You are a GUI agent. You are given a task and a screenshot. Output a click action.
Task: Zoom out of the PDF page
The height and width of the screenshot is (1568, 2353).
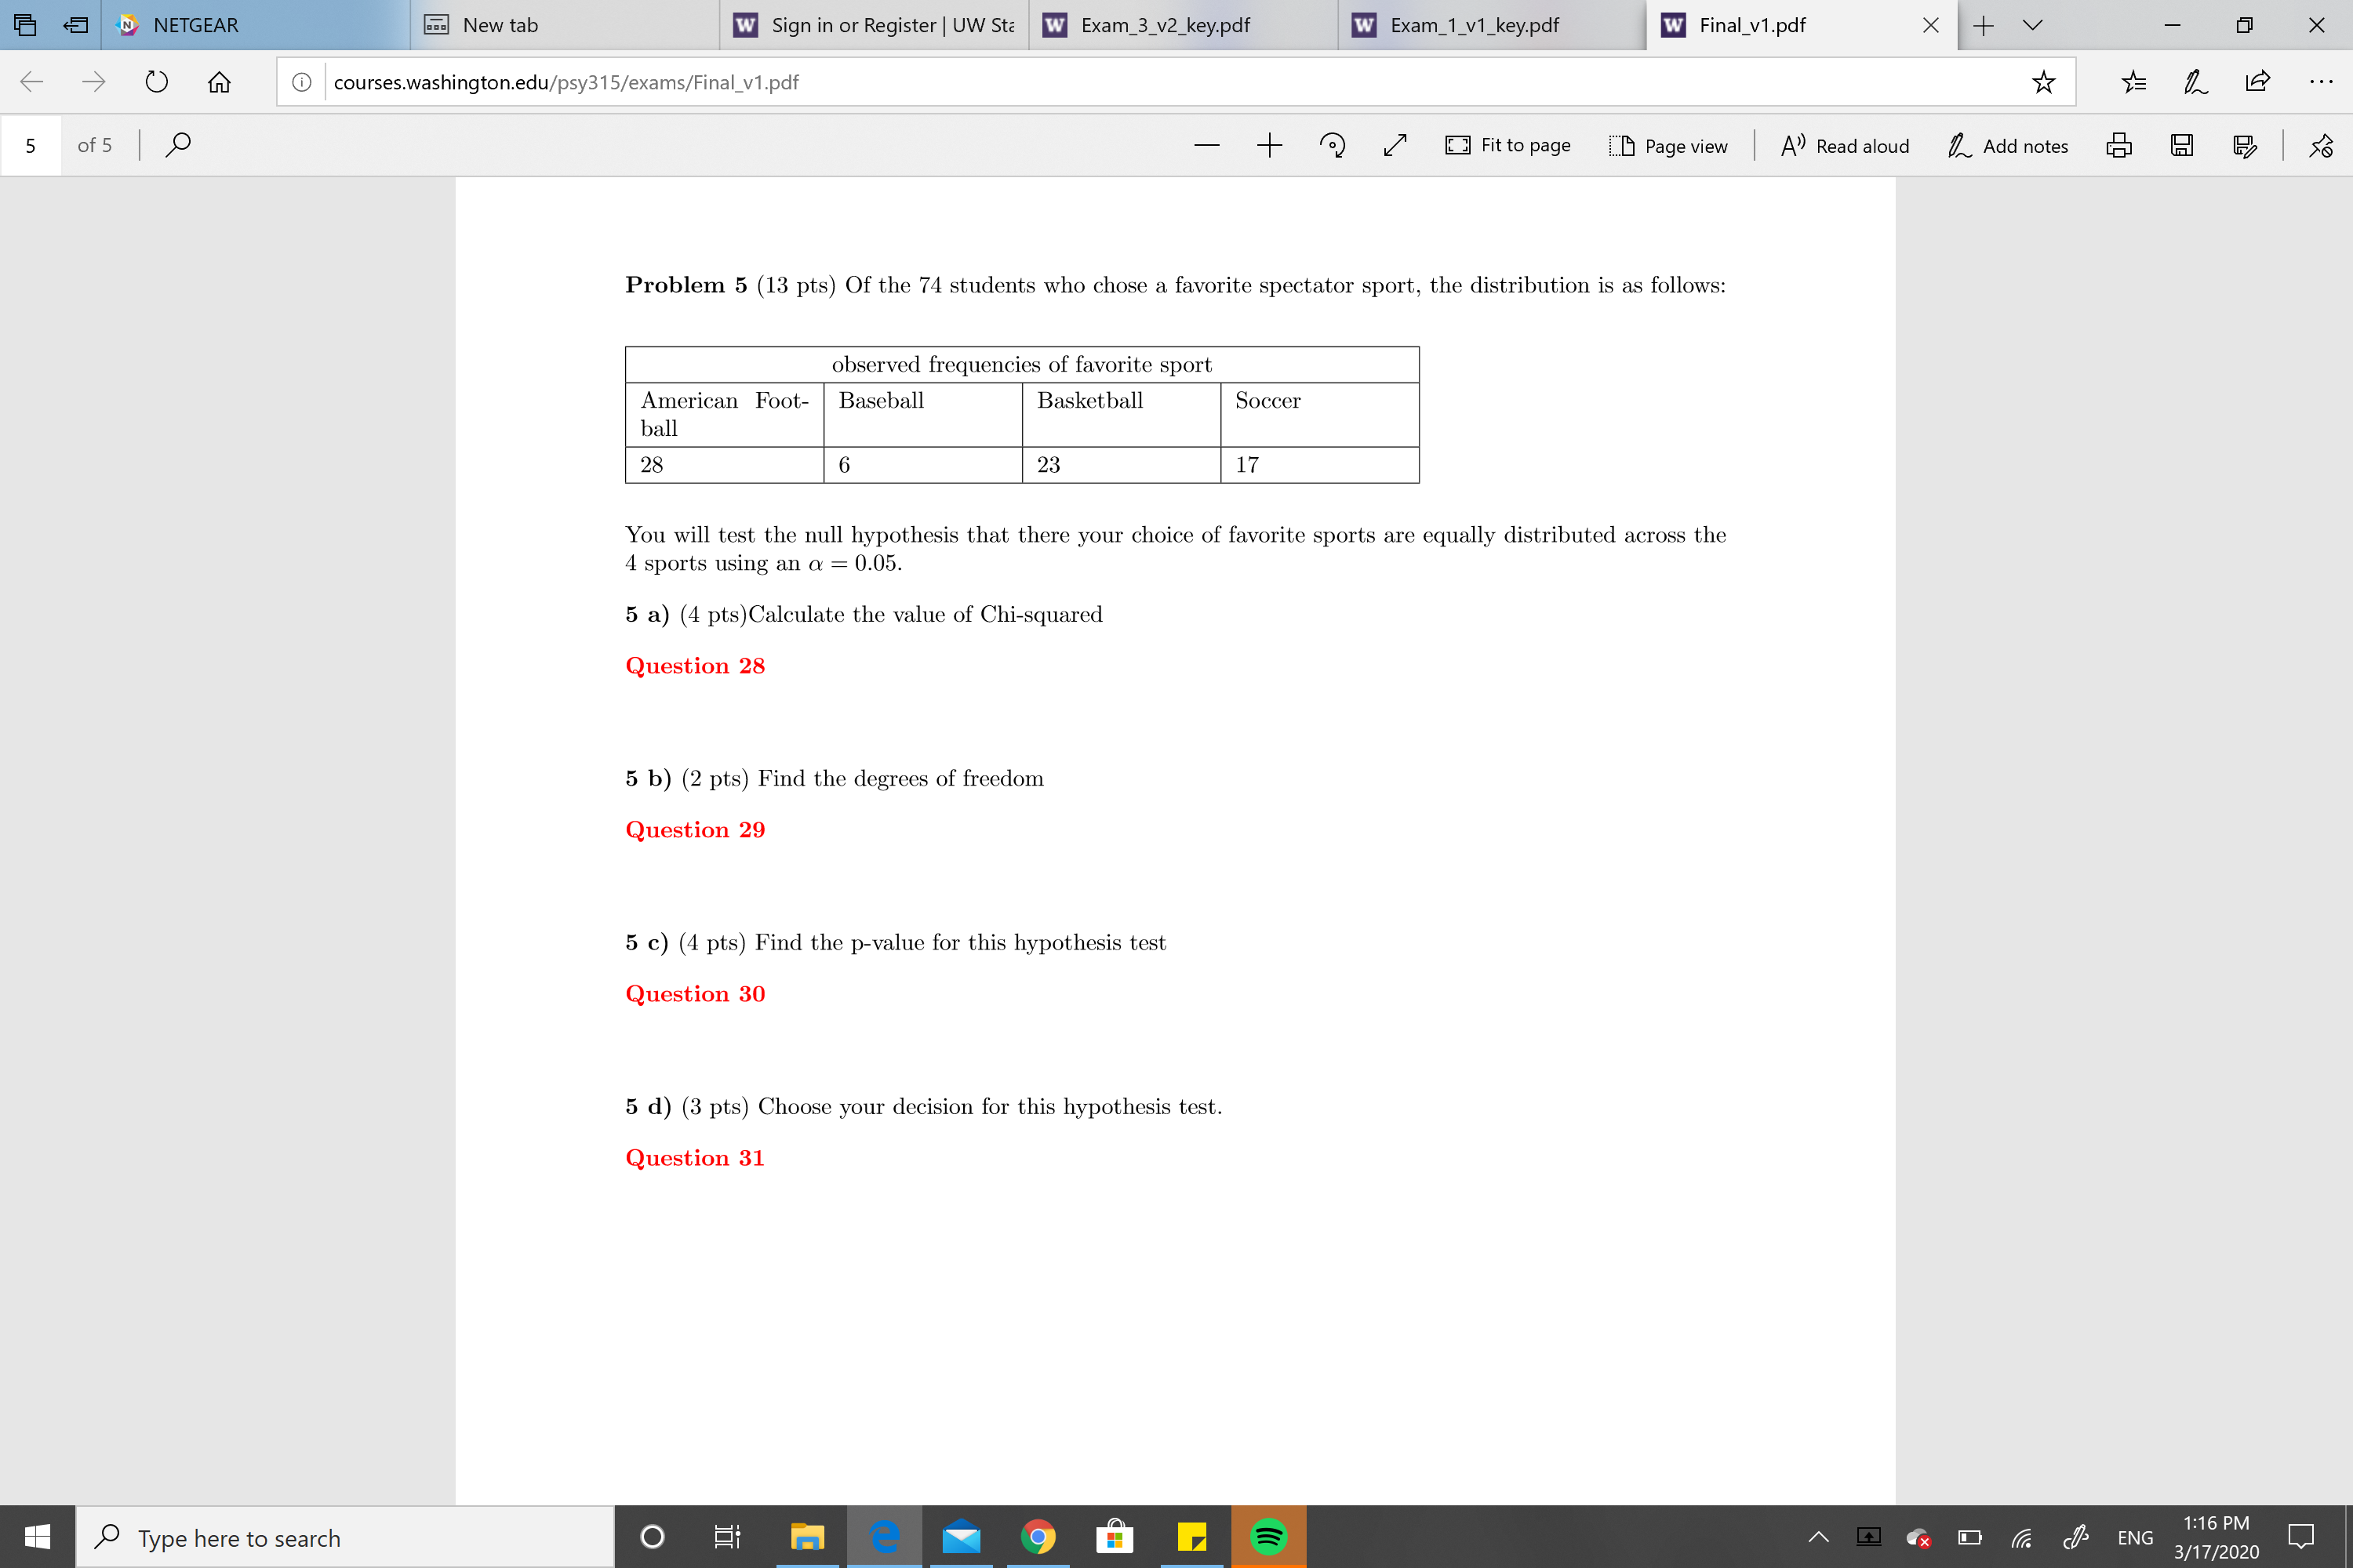[1208, 145]
